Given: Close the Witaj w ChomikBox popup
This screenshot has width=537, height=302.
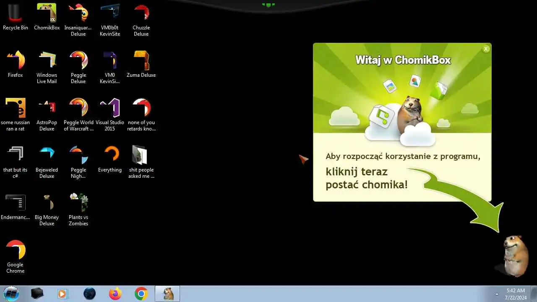Looking at the screenshot, I should click(486, 49).
